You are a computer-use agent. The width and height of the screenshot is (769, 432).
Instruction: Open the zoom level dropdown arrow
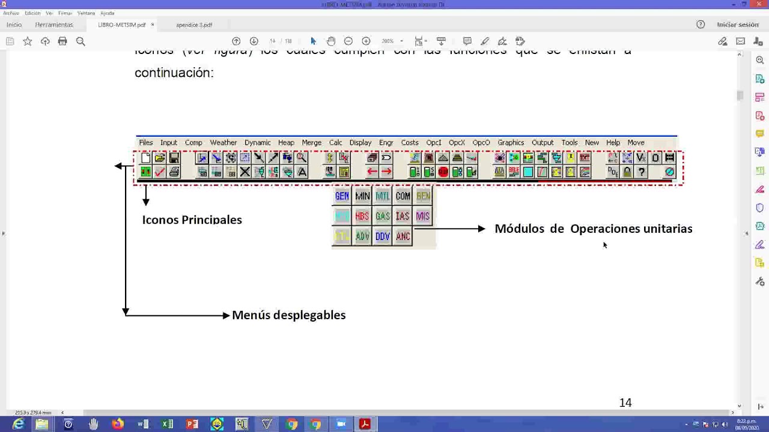tap(401, 41)
